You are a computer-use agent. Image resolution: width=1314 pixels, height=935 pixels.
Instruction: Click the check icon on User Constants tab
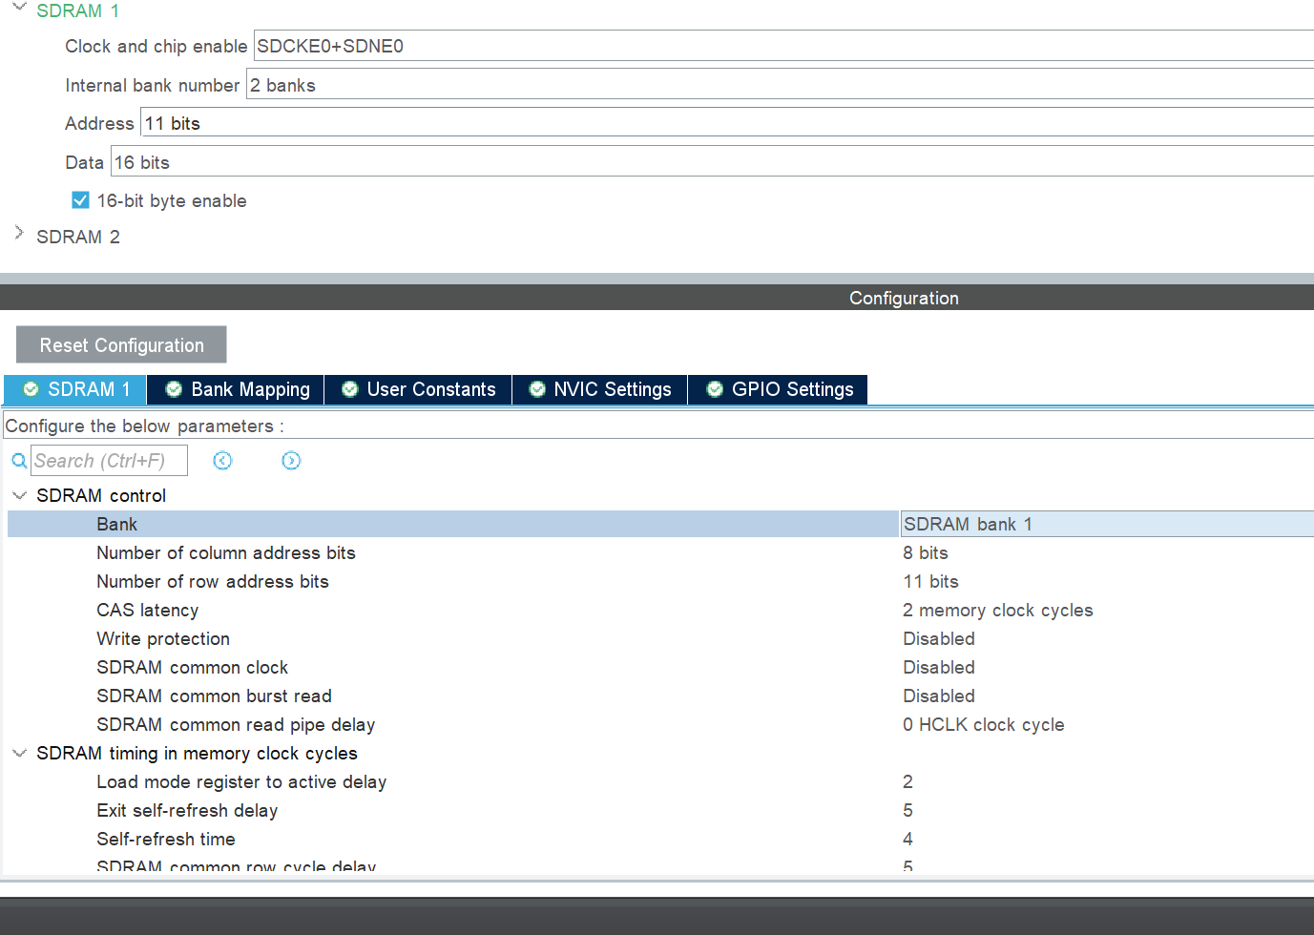(x=349, y=389)
